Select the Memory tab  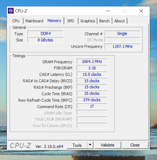pos(55,21)
